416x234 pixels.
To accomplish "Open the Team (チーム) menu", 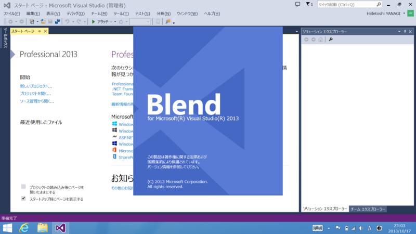I will click(99, 14).
